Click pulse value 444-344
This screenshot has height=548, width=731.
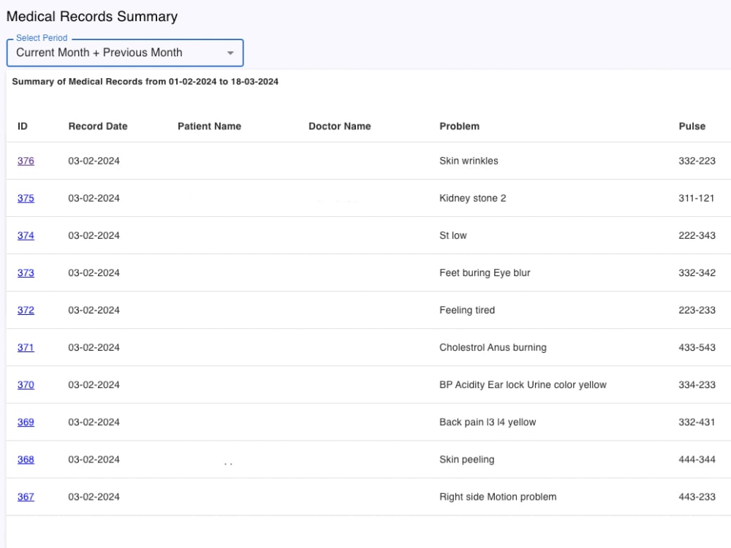(x=697, y=459)
